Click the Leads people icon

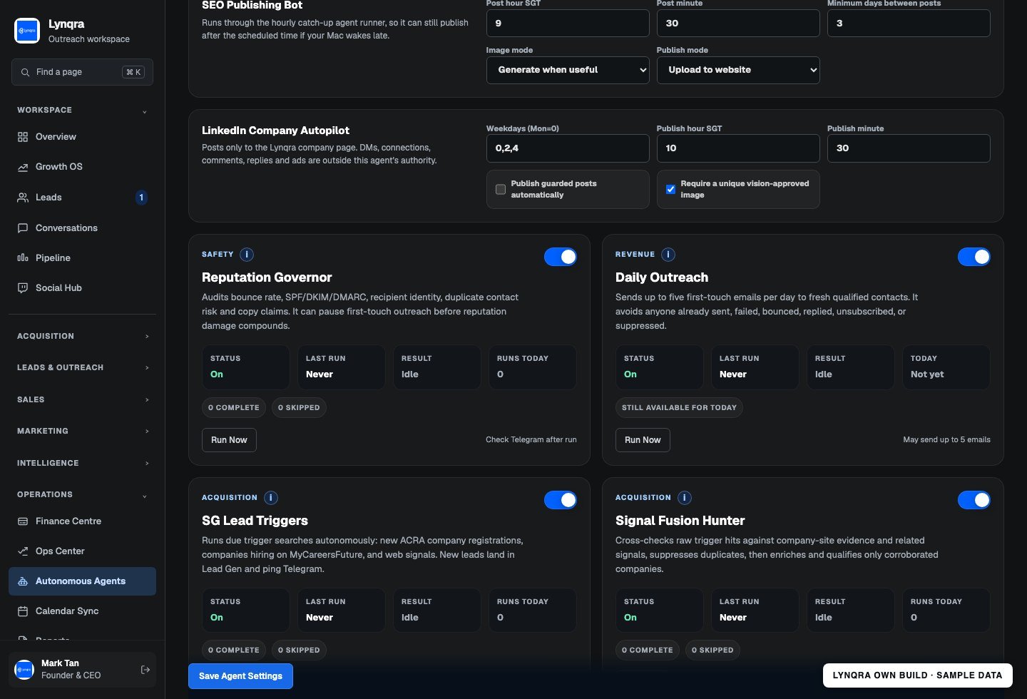pyautogui.click(x=23, y=198)
